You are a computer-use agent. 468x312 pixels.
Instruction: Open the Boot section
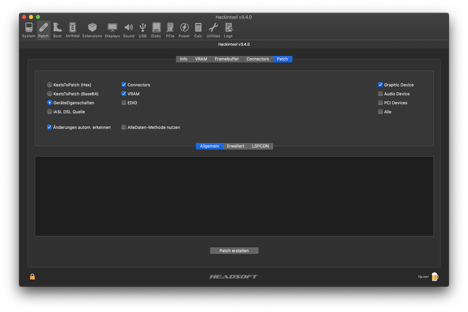[x=57, y=30]
